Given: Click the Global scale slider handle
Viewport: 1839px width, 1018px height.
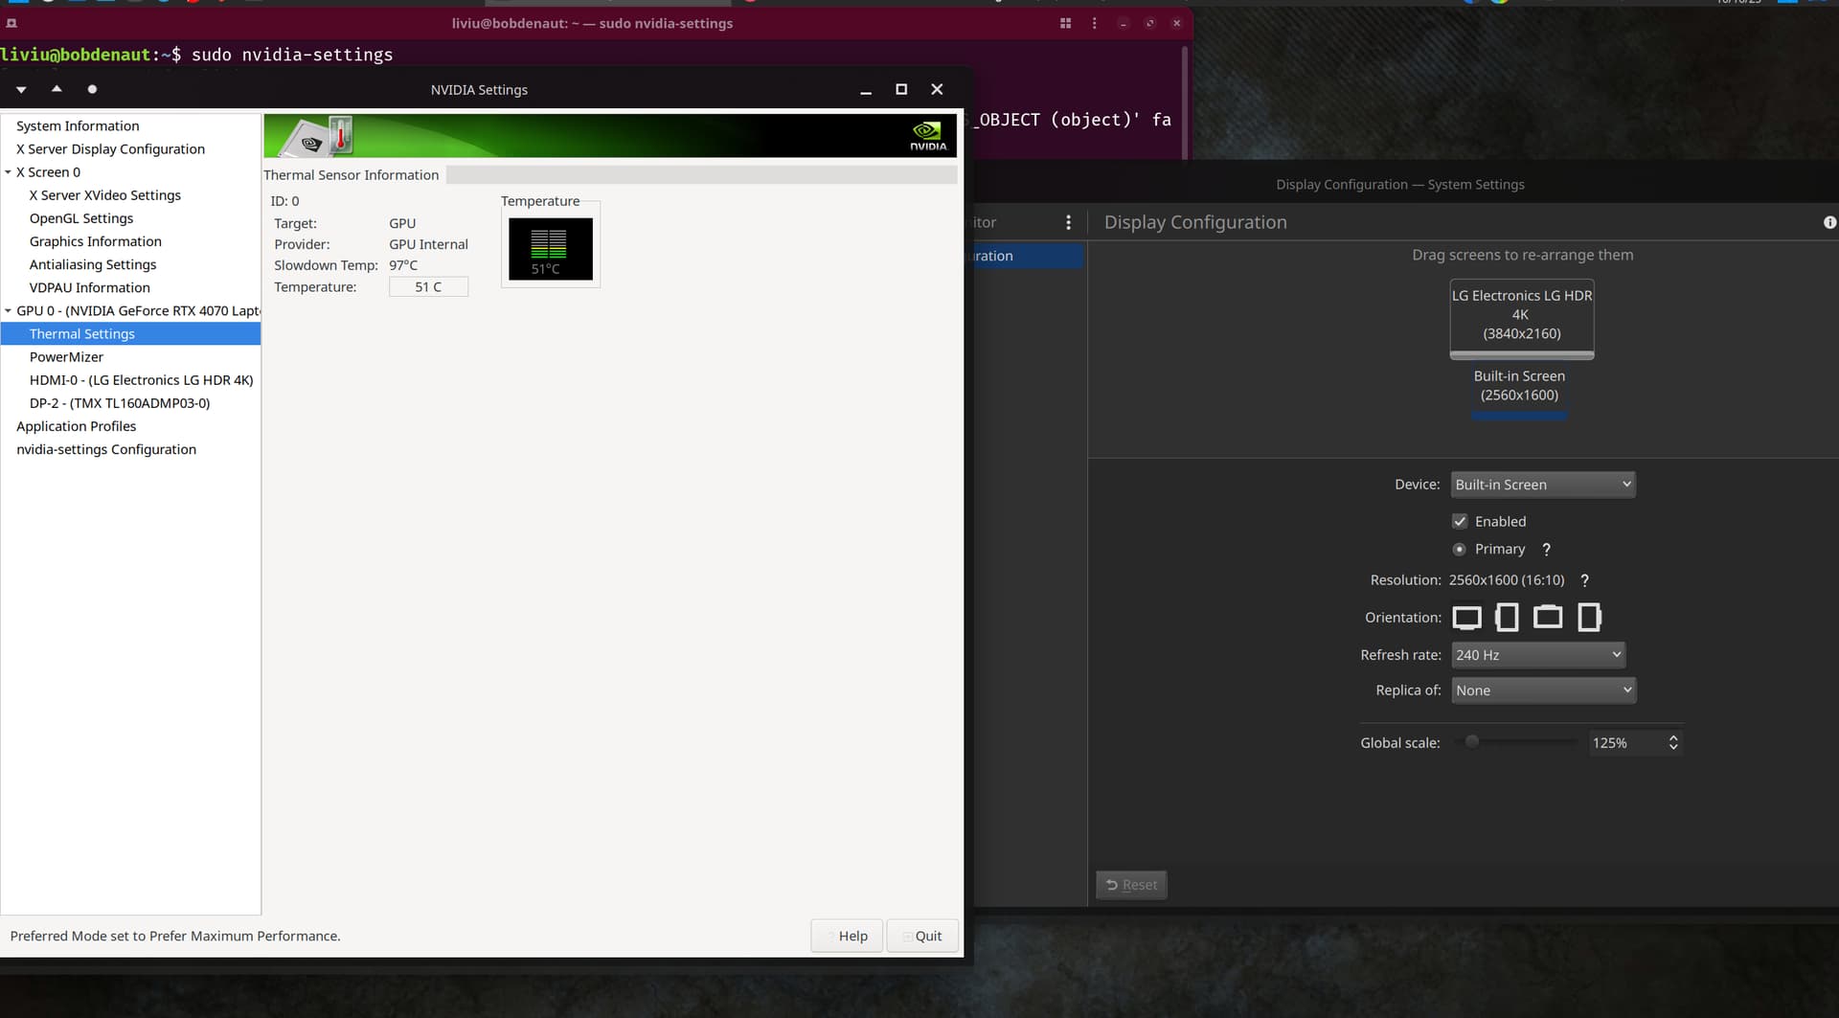Looking at the screenshot, I should [1472, 742].
